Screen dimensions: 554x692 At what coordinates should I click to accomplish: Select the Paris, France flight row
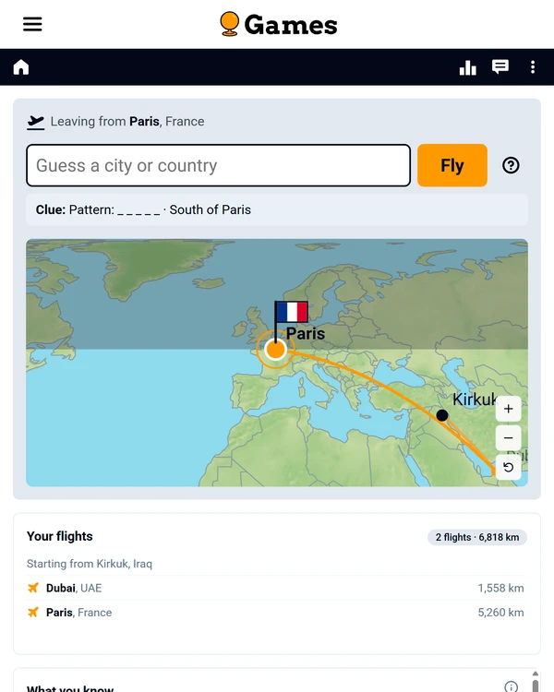click(275, 612)
